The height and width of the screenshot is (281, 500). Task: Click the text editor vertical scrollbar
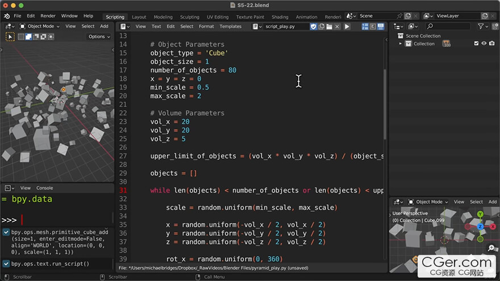click(x=385, y=104)
